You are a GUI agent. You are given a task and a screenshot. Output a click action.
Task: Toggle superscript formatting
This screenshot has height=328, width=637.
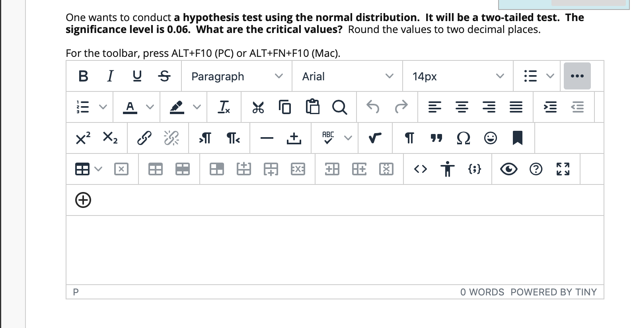pyautogui.click(x=83, y=138)
